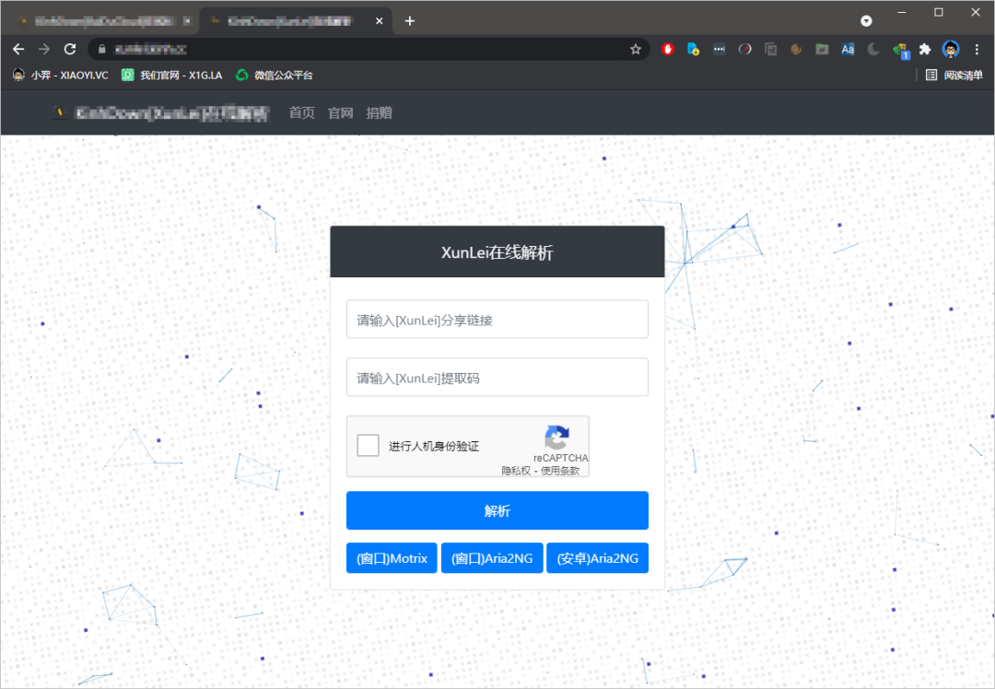Open the blue document download extension
Image resolution: width=995 pixels, height=689 pixels.
(x=693, y=49)
